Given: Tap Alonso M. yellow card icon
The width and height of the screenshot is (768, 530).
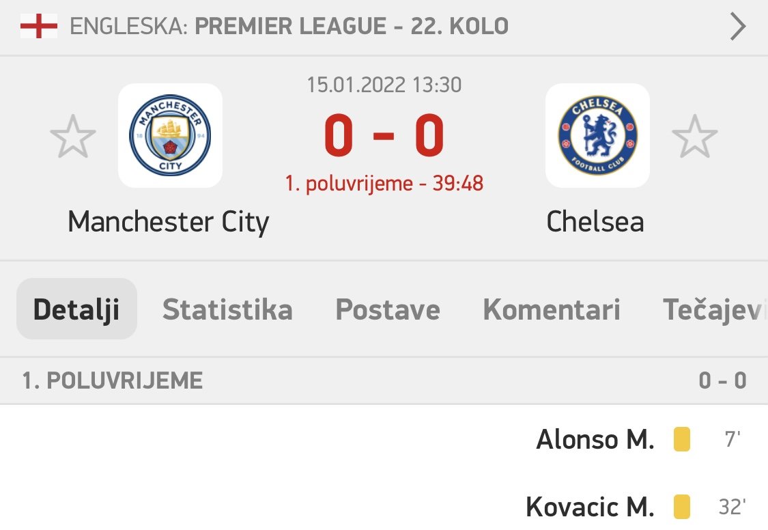Looking at the screenshot, I should (x=681, y=439).
